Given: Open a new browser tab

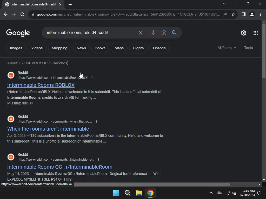Looking at the screenshot, I should pyautogui.click(x=70, y=4).
